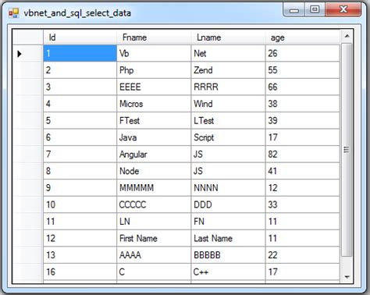370x295 pixels.
Task: Select the Lname cell 'Net'
Action: pyautogui.click(x=228, y=53)
